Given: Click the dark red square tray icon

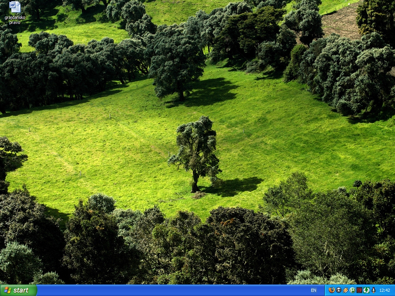Looking at the screenshot, I should coord(359,290).
